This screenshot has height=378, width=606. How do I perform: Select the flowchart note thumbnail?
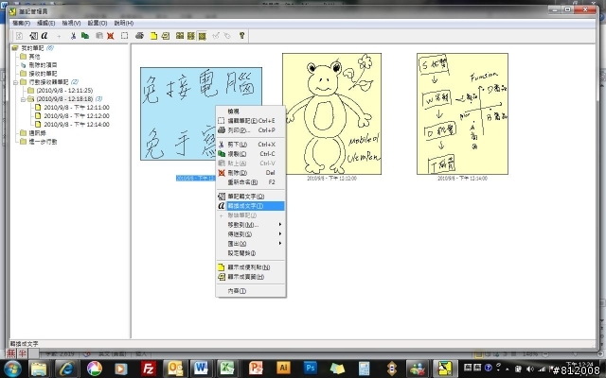[462, 113]
